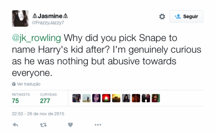216x132 pixels.
Task: Open the sunset elephant avatar
Action: [116, 98]
